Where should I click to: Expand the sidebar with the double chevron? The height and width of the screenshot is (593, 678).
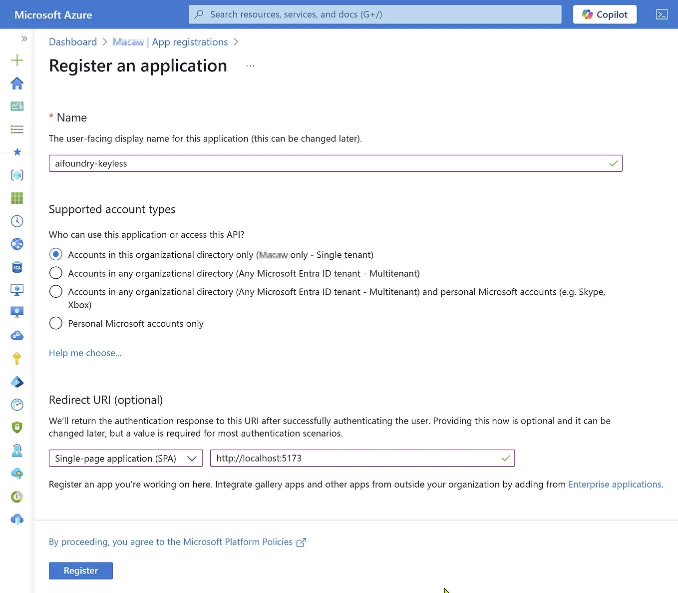(x=24, y=38)
